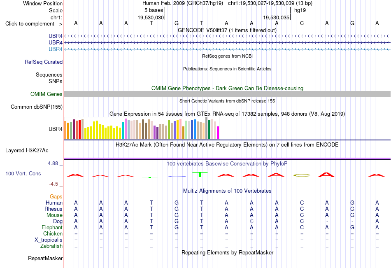Image resolution: width=391 pixels, height=268 pixels.
Task: Click the green T PhyloP conservation logo
Action: pyautogui.click(x=200, y=175)
